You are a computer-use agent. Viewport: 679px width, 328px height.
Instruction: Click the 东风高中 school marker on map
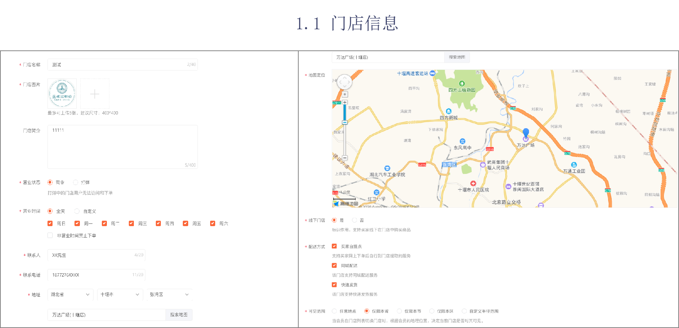point(462,141)
